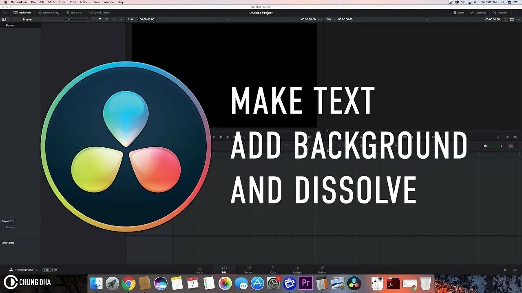The height and width of the screenshot is (293, 522).
Task: Click the source timecode 00:00:00:00 field
Action: click(147, 20)
